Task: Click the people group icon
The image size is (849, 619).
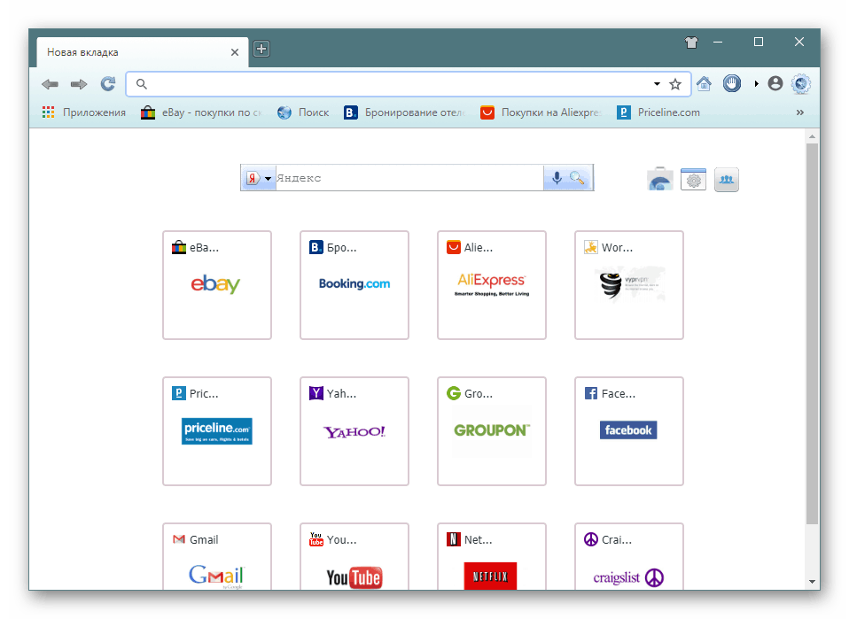Action: coord(726,180)
